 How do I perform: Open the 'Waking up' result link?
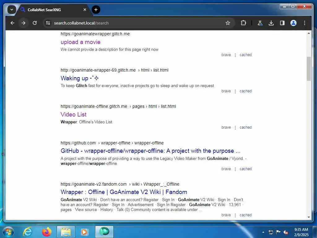pyautogui.click(x=80, y=78)
